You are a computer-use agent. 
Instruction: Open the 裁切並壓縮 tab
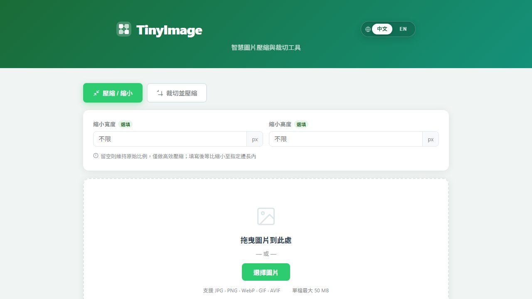pyautogui.click(x=177, y=93)
